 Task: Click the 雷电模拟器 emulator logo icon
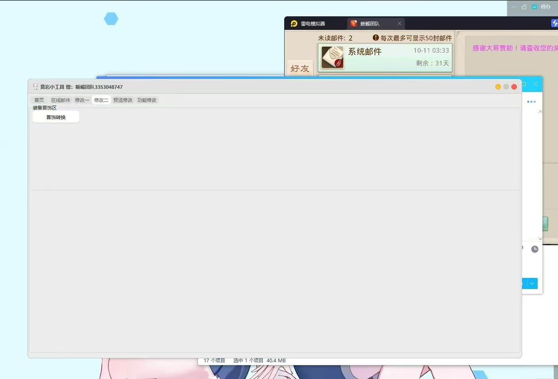pos(294,23)
